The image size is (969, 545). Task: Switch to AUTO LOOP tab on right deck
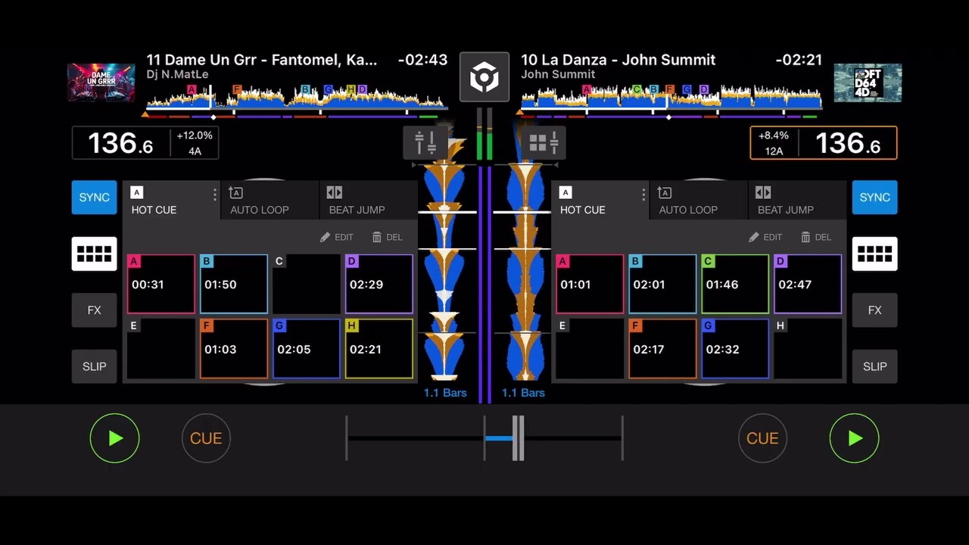pos(698,201)
